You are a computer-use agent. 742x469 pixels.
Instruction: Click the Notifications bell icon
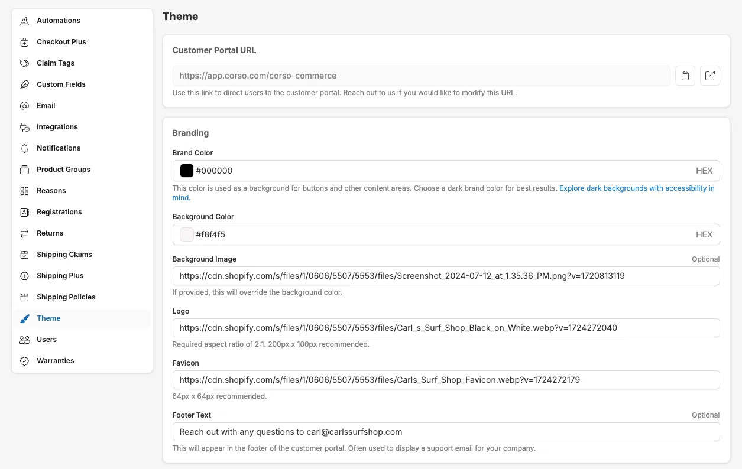[x=24, y=148]
